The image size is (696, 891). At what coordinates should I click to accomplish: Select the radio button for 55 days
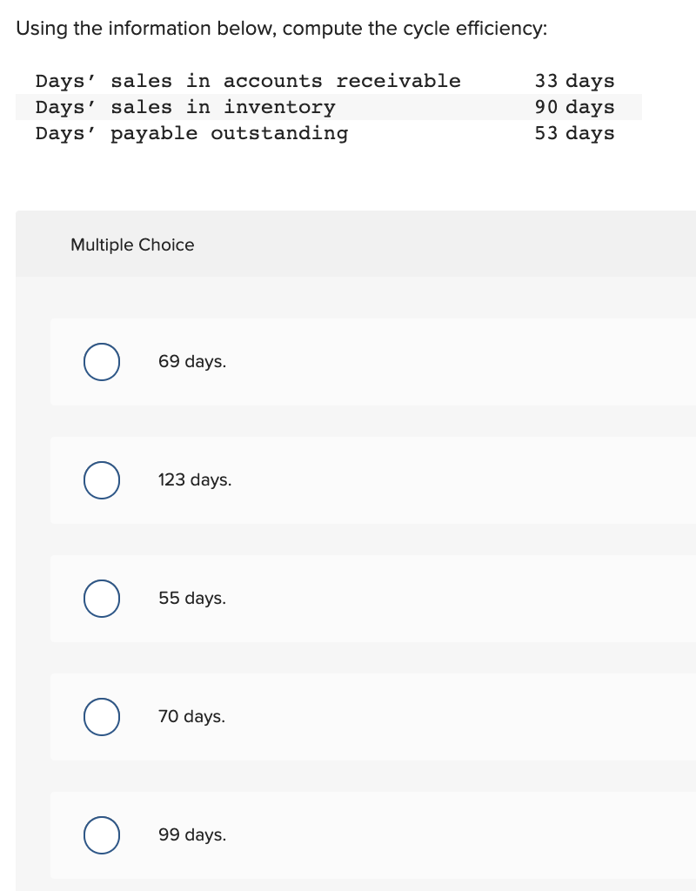(102, 599)
